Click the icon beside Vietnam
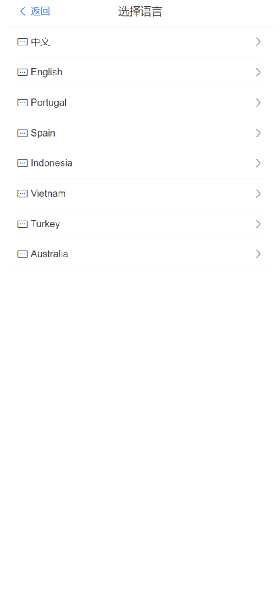Viewport: 280px width, 609px height. (x=22, y=194)
